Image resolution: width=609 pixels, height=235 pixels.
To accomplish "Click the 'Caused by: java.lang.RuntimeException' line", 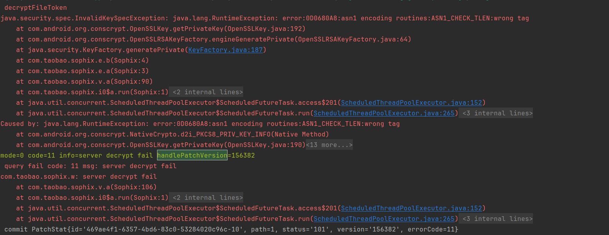I will pos(200,124).
